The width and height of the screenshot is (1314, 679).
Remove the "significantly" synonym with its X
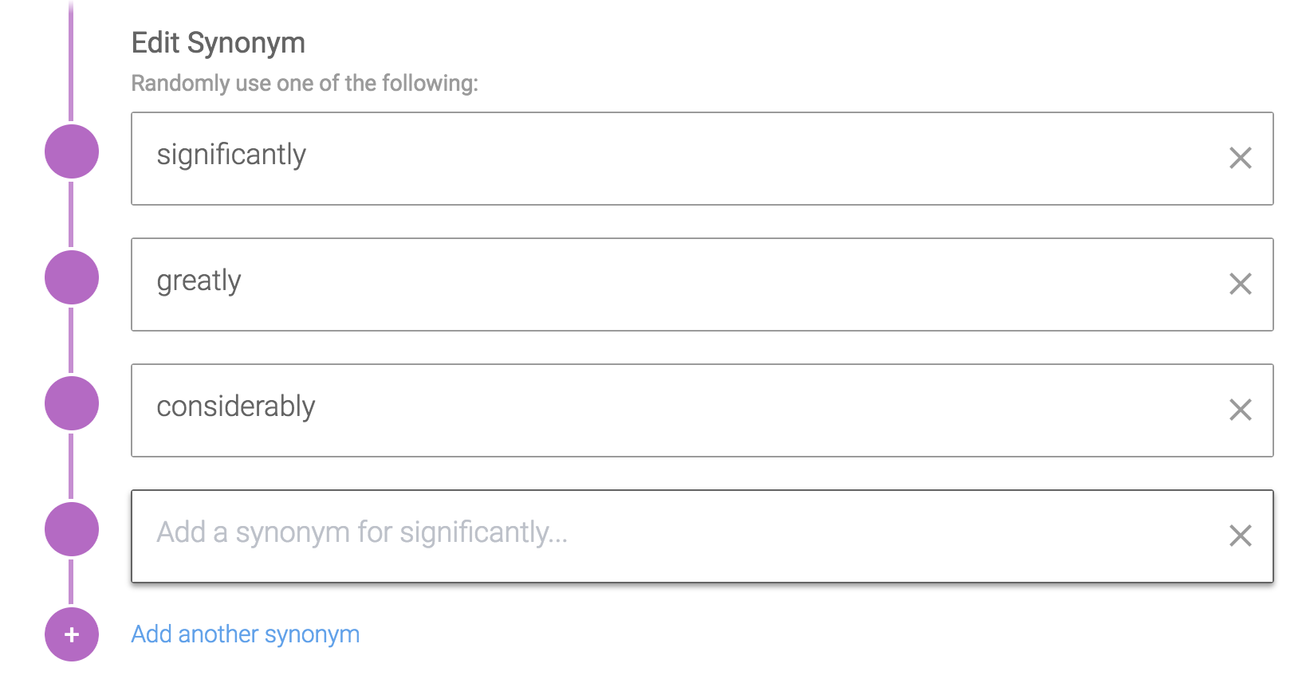pyautogui.click(x=1240, y=158)
